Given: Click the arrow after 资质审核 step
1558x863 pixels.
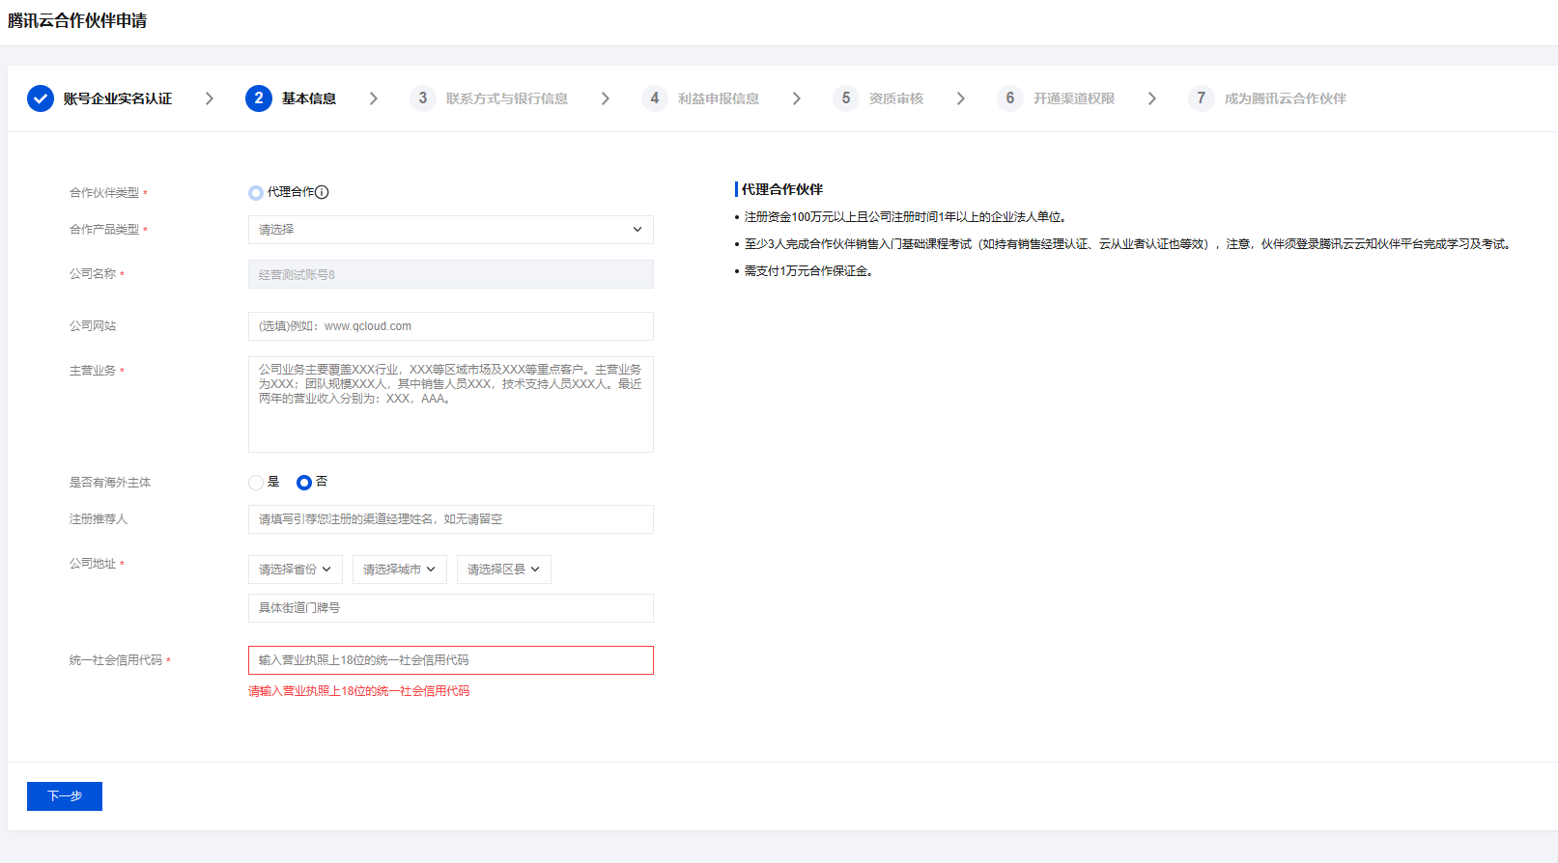Looking at the screenshot, I should click(961, 98).
